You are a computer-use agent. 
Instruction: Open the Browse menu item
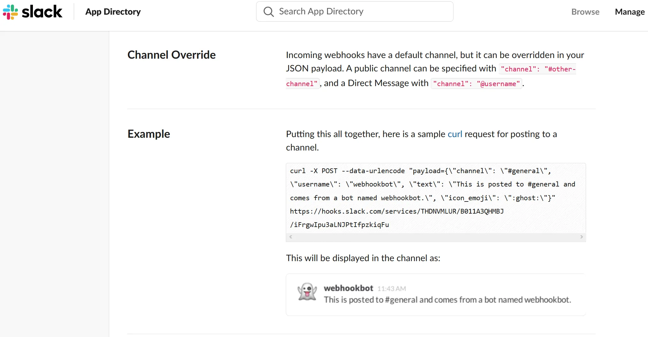coord(585,12)
